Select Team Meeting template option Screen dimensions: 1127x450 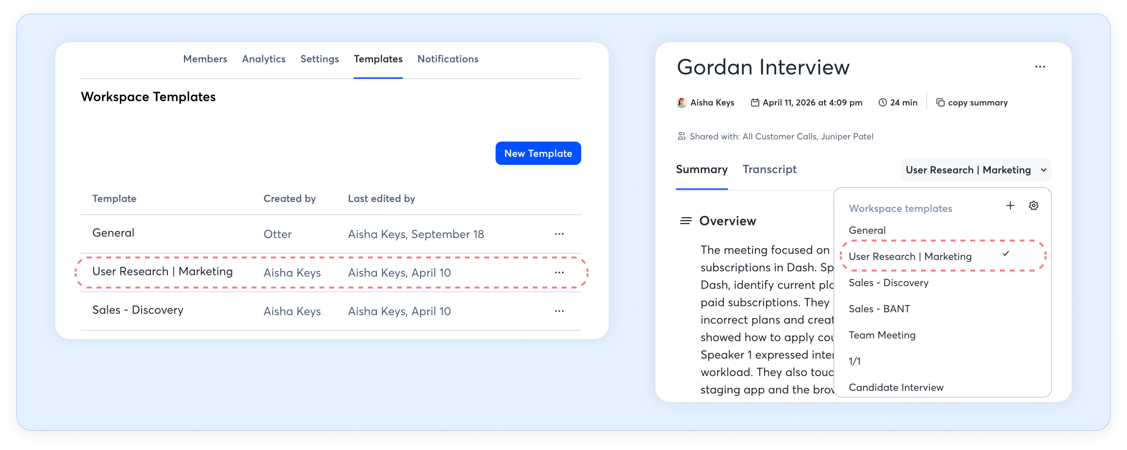pos(882,335)
